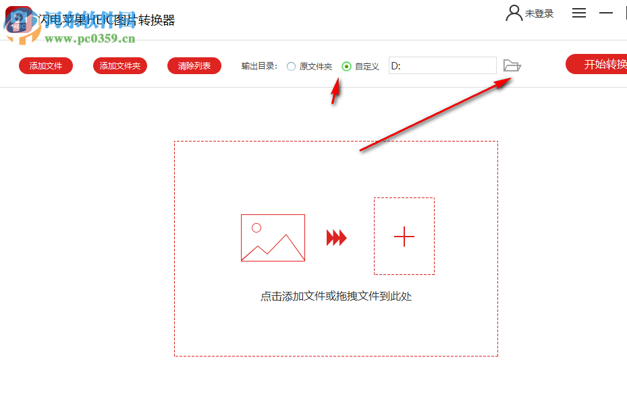627x401 pixels.
Task: Click inside the D: directory input field
Action: coord(442,65)
